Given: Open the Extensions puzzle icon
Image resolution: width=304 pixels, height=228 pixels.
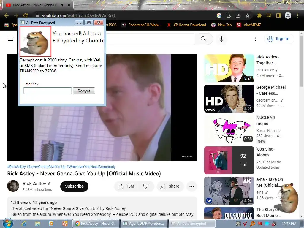Looking at the screenshot, I should pos(259,15).
